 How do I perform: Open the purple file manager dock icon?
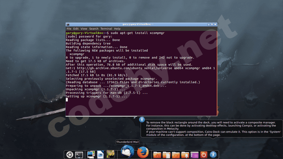pos(195,155)
